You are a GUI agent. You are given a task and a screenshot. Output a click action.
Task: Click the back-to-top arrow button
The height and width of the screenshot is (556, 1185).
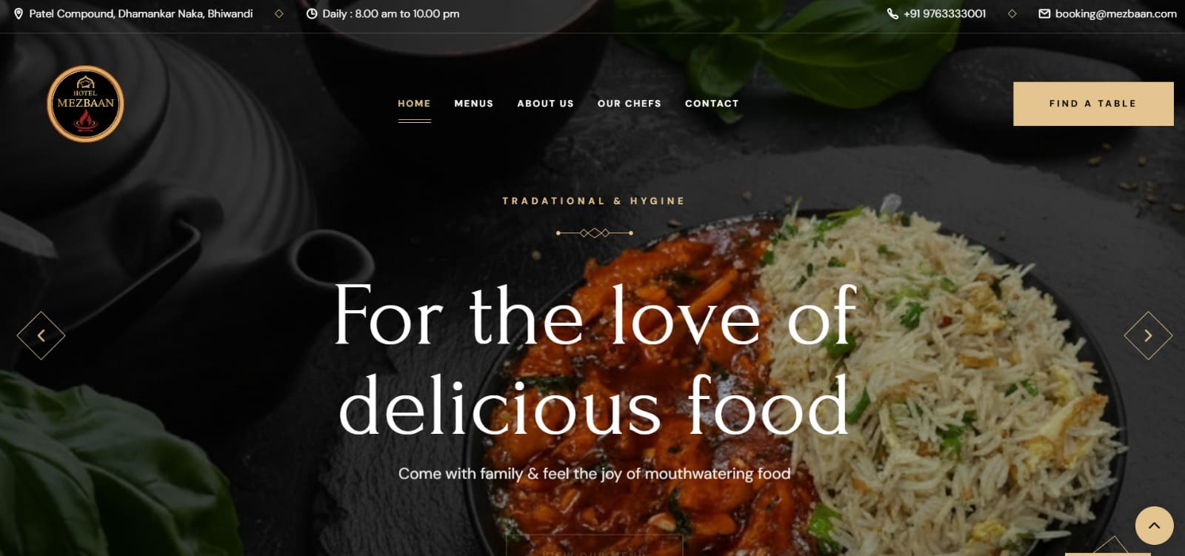1154,526
